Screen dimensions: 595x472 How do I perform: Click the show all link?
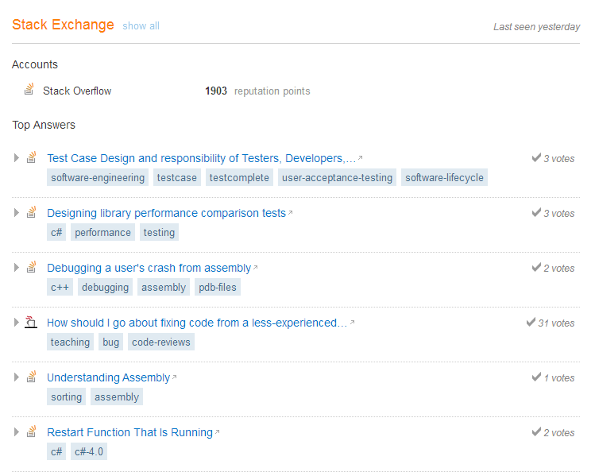(x=141, y=25)
